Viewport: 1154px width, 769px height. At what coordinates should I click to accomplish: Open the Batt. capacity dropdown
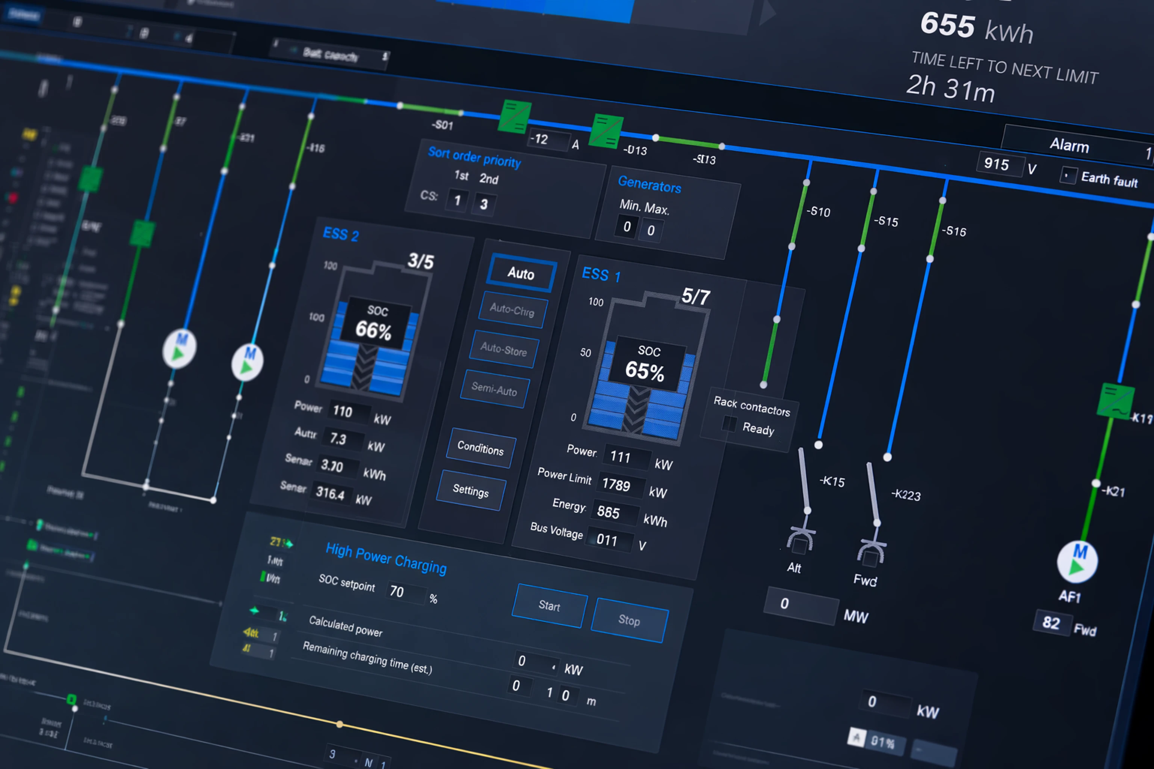point(331,54)
